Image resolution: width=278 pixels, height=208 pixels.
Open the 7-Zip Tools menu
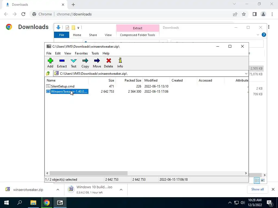pos(95,53)
